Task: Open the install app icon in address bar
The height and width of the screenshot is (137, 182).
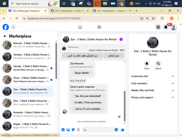Action: point(142,18)
